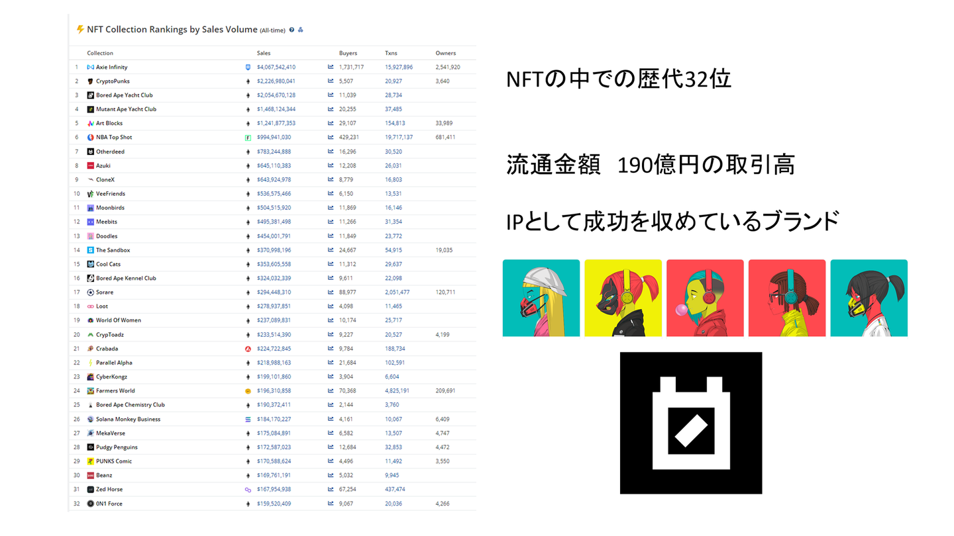Open the CrypToadz collection link
Image resolution: width=954 pixels, height=536 pixels.
click(x=110, y=335)
